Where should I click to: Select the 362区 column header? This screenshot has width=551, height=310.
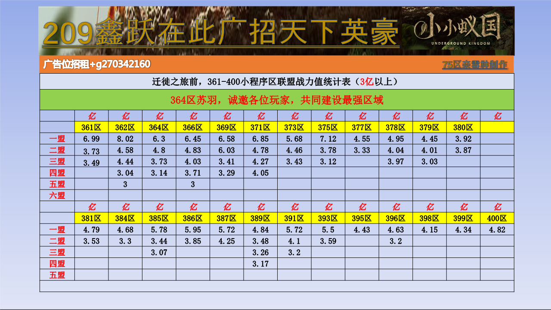[125, 127]
